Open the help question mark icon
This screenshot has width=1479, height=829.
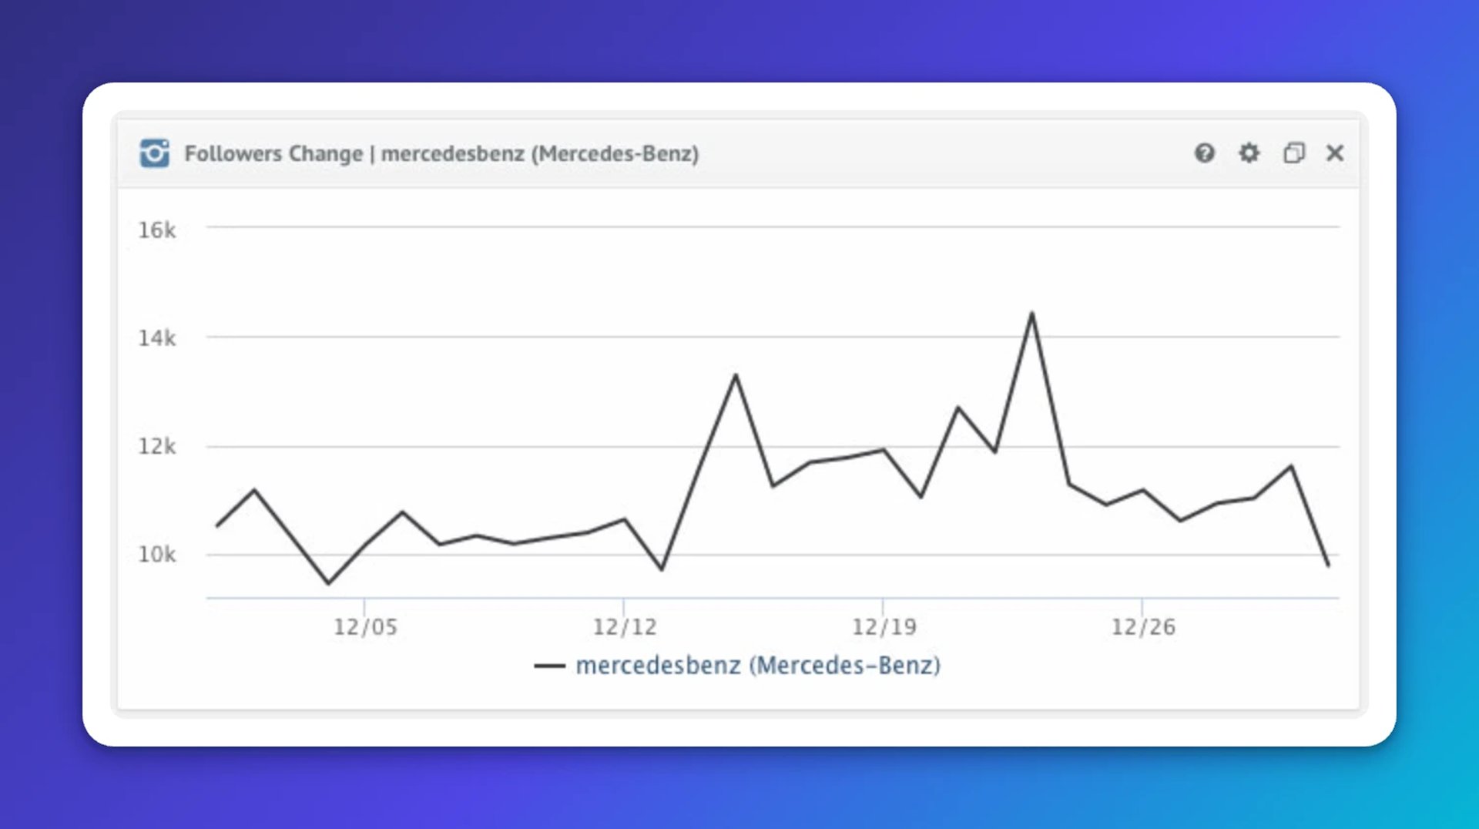coord(1205,153)
